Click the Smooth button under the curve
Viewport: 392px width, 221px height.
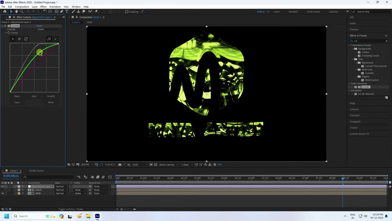coord(51,96)
